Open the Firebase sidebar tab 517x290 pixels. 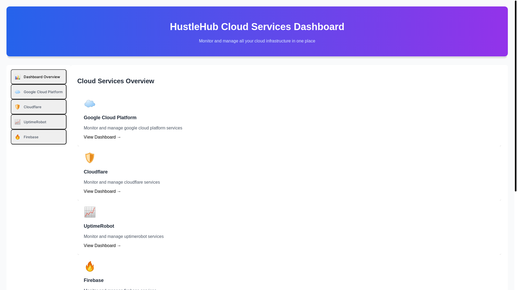[39, 137]
